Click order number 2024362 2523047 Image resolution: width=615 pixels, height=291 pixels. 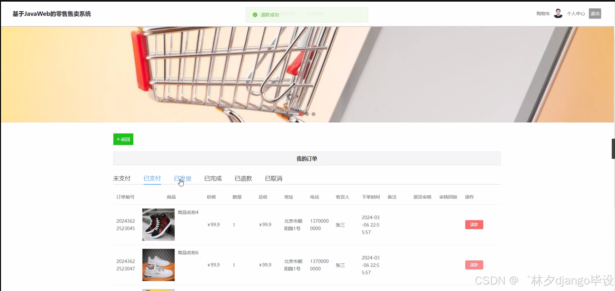tap(126, 265)
